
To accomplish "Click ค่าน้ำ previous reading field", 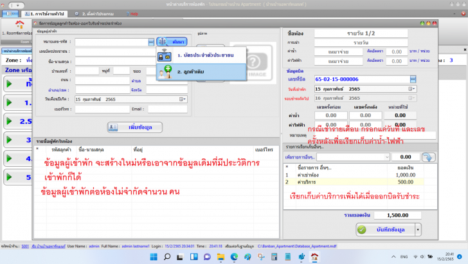I will pyautogui.click(x=330, y=115).
